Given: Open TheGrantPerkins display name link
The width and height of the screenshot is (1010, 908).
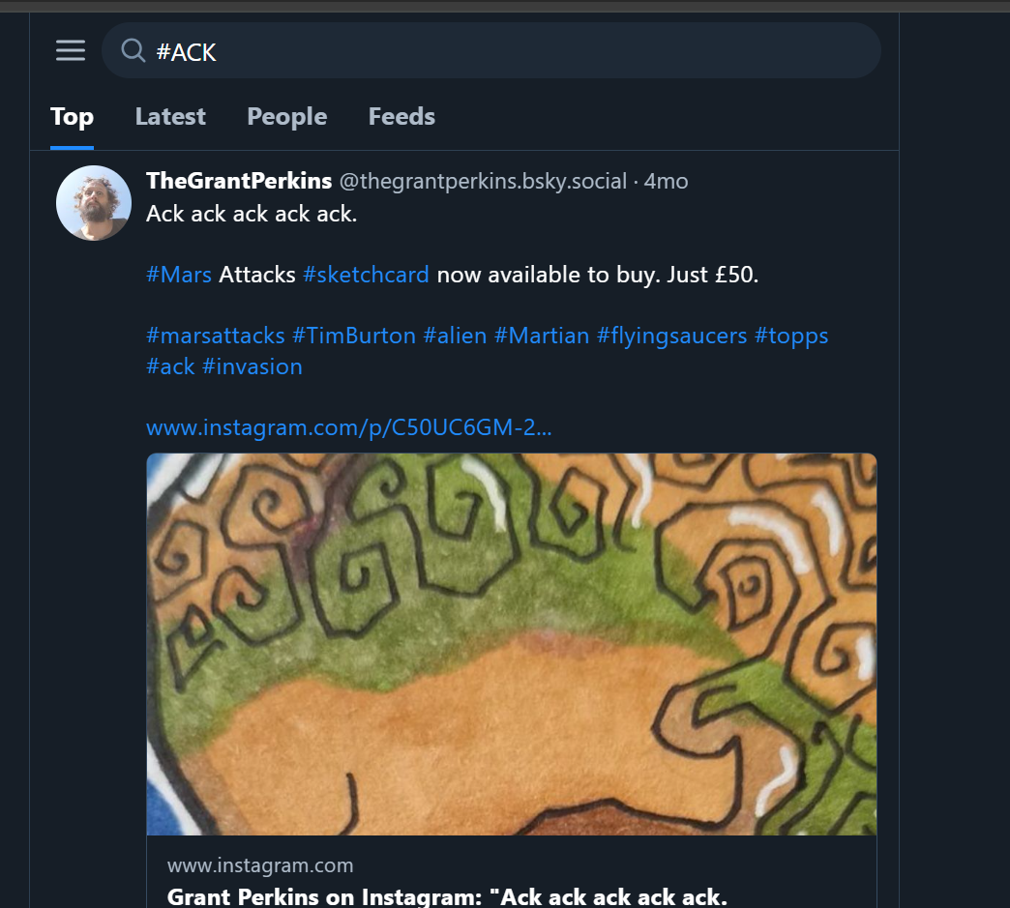Looking at the screenshot, I should pyautogui.click(x=239, y=181).
